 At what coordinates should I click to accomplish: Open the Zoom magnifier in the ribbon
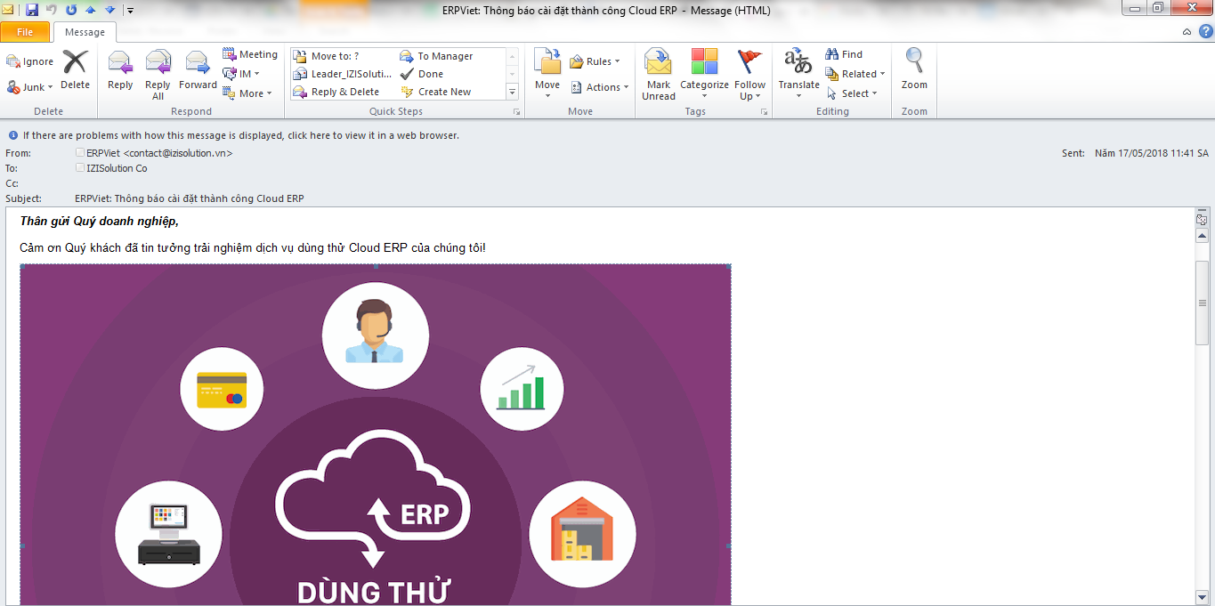[x=914, y=70]
